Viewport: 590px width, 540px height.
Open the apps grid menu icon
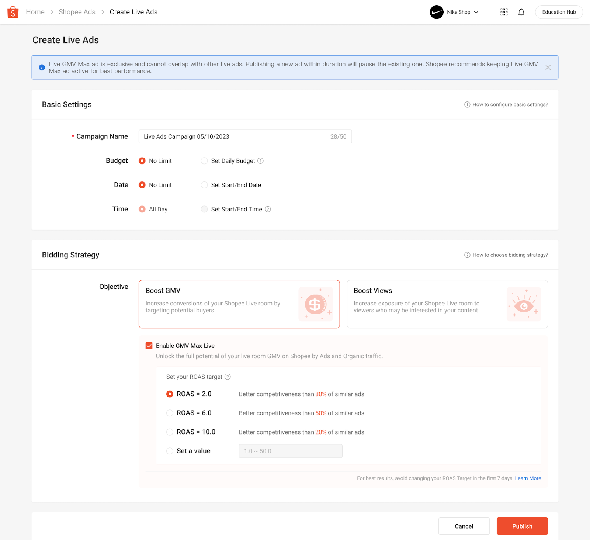504,12
